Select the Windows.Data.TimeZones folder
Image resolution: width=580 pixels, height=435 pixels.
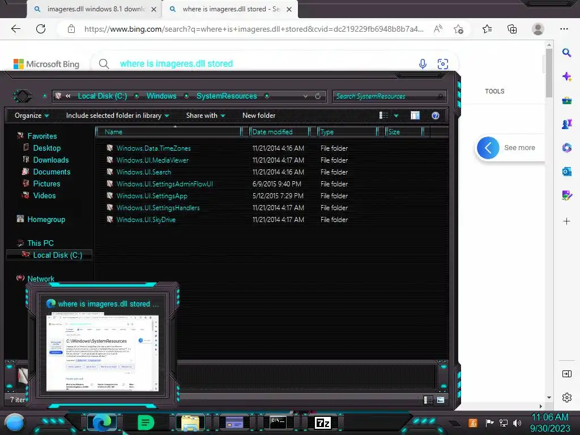[x=153, y=148]
